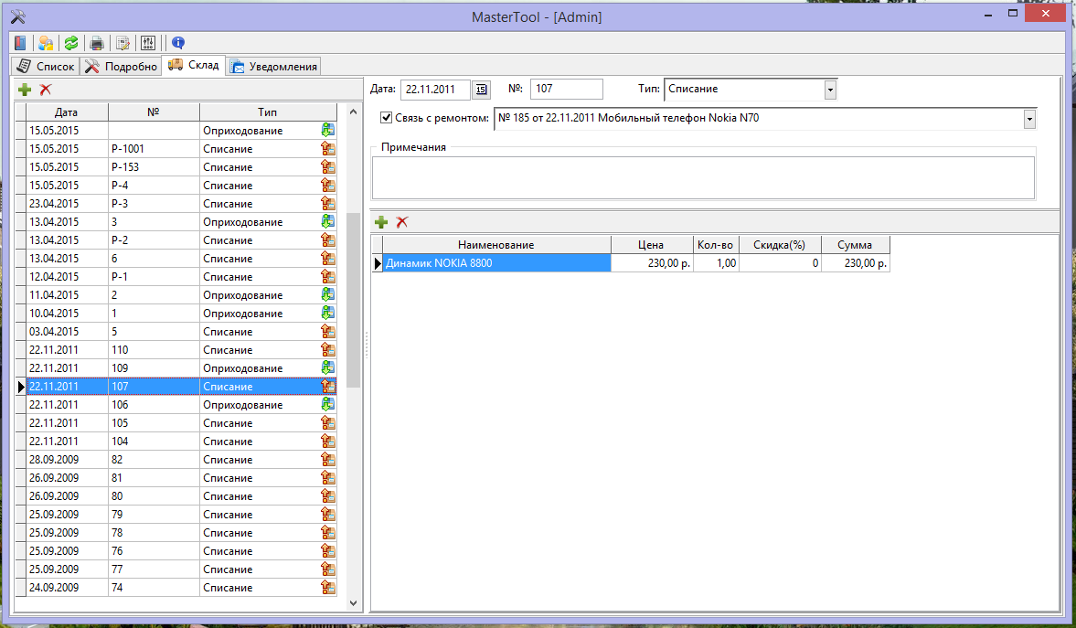Open the Подробно tab
Viewport: 1076px width, 628px height.
122,66
